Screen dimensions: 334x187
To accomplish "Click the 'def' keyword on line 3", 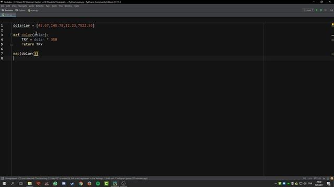I will pyautogui.click(x=16, y=35).
